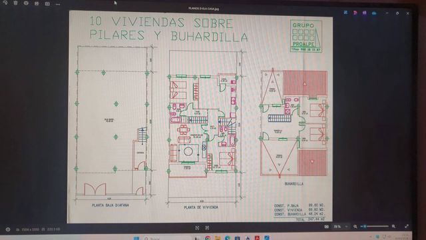The image size is (426, 240).
Task: Click the File Explorer folder icon on taskbar
Action: pyautogui.click(x=218, y=239)
